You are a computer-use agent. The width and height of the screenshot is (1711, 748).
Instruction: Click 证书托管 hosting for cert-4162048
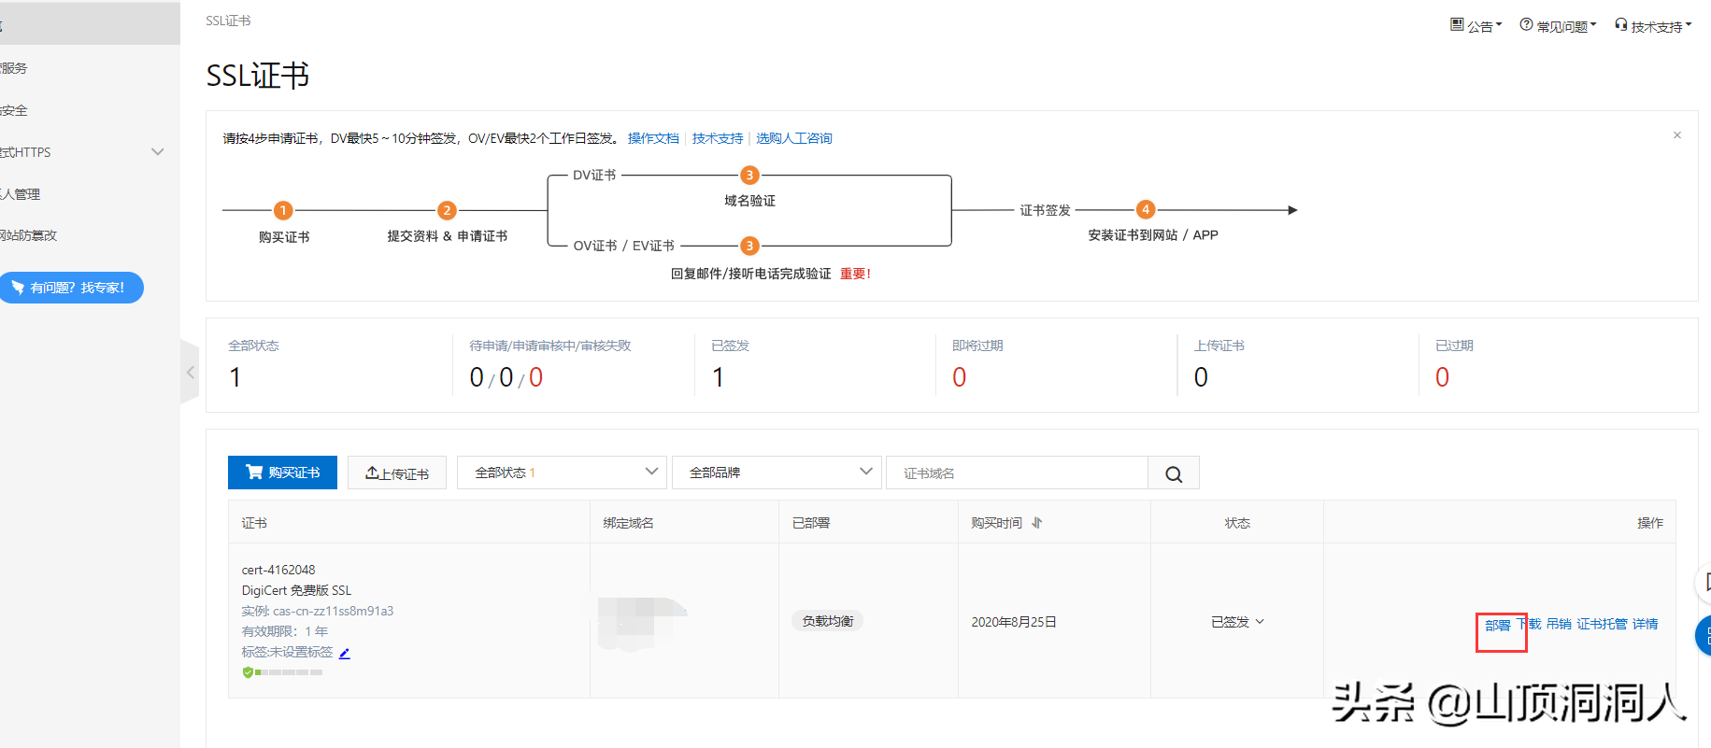(x=1602, y=624)
